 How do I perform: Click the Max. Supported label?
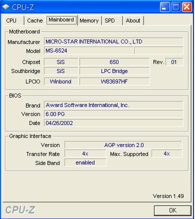pyautogui.click(x=129, y=154)
